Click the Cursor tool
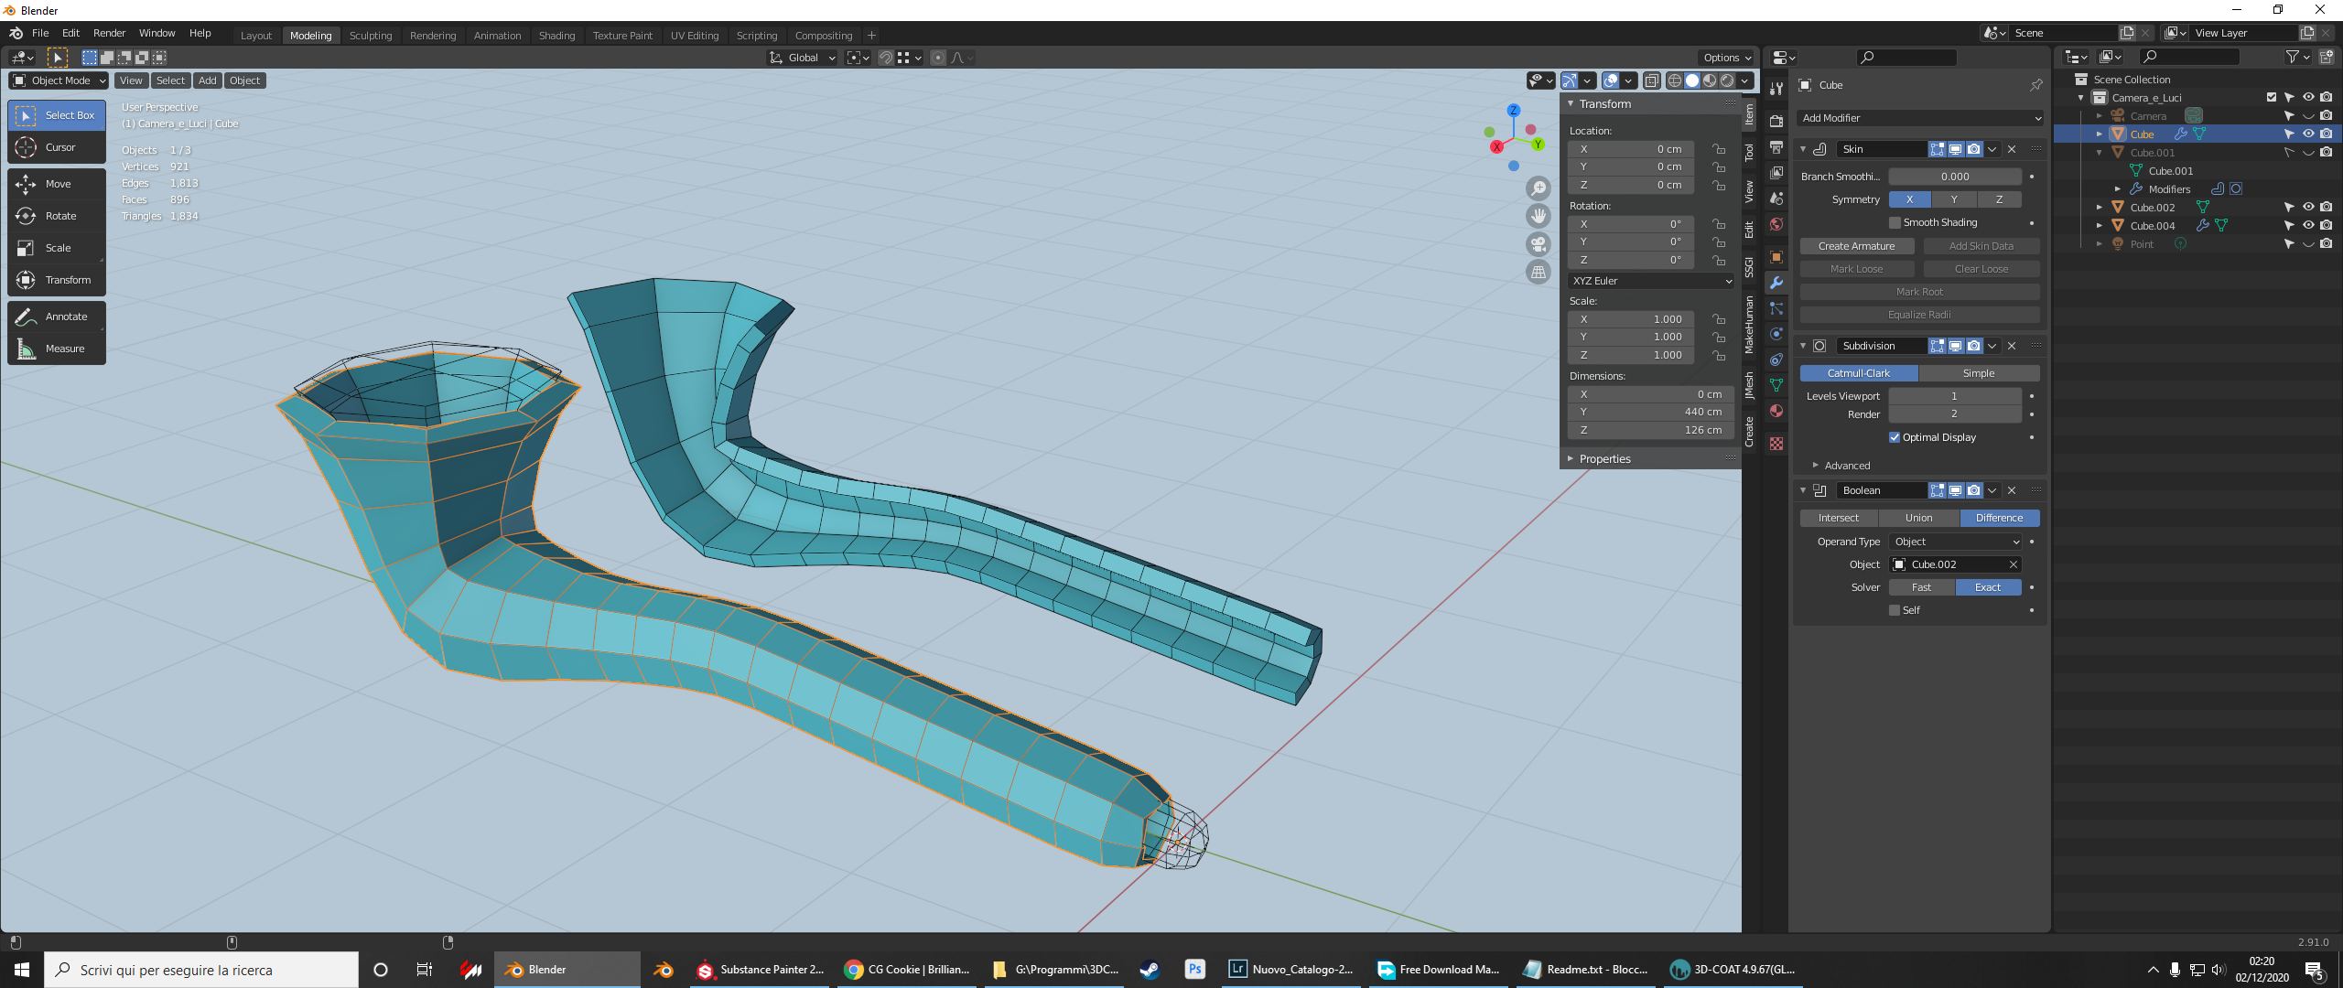The width and height of the screenshot is (2343, 988). [57, 147]
